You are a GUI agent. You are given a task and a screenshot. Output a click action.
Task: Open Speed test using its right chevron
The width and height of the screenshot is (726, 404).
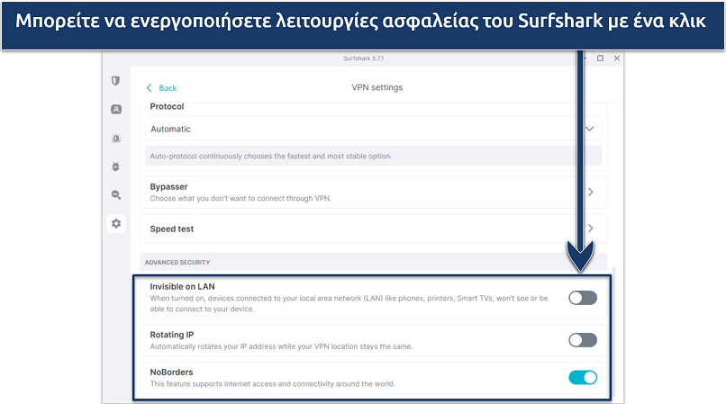pos(591,229)
